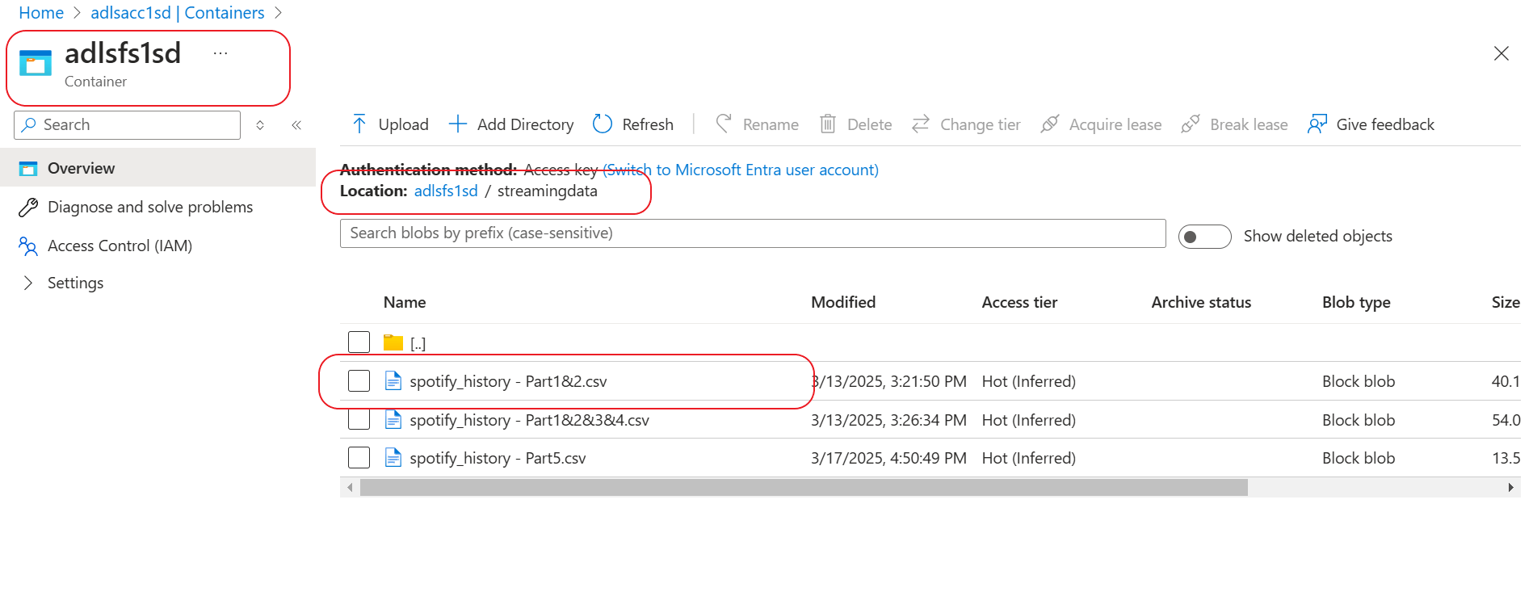This screenshot has height=613, width=1533.
Task: Click the Add Directory plus icon
Action: pyautogui.click(x=458, y=124)
